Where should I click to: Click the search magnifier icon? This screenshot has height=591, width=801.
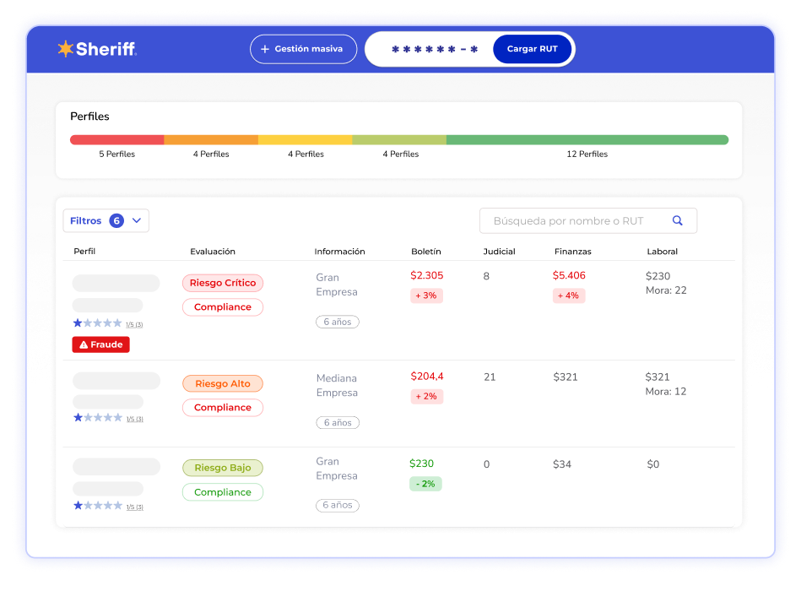pos(677,220)
